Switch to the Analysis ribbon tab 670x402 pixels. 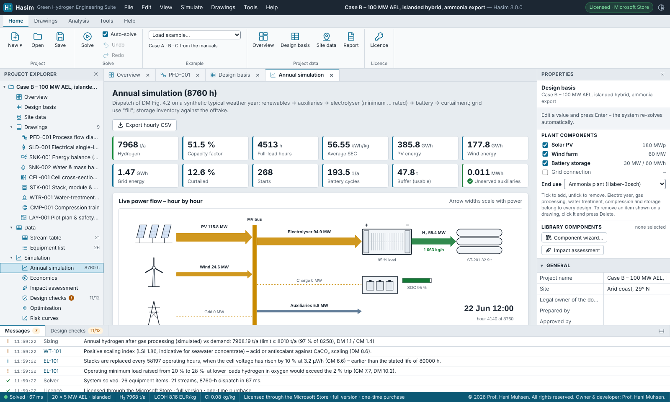click(79, 21)
